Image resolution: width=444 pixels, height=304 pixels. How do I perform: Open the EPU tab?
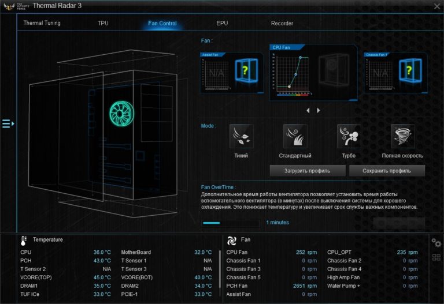(222, 23)
